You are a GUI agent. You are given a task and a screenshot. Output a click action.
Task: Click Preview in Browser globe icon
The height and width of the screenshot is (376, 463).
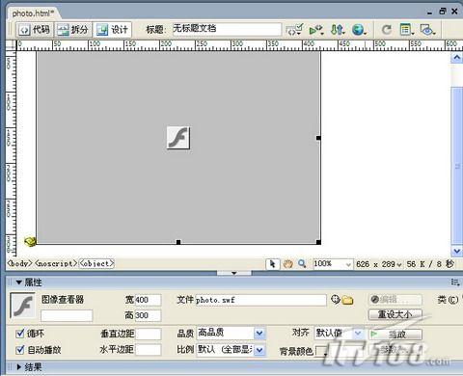359,30
